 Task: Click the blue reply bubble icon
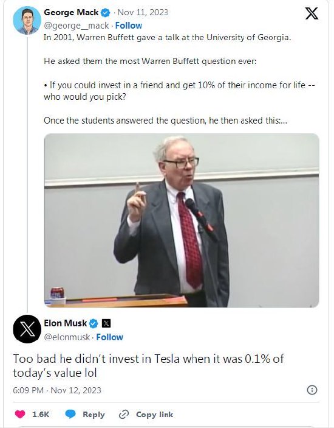[x=70, y=414]
